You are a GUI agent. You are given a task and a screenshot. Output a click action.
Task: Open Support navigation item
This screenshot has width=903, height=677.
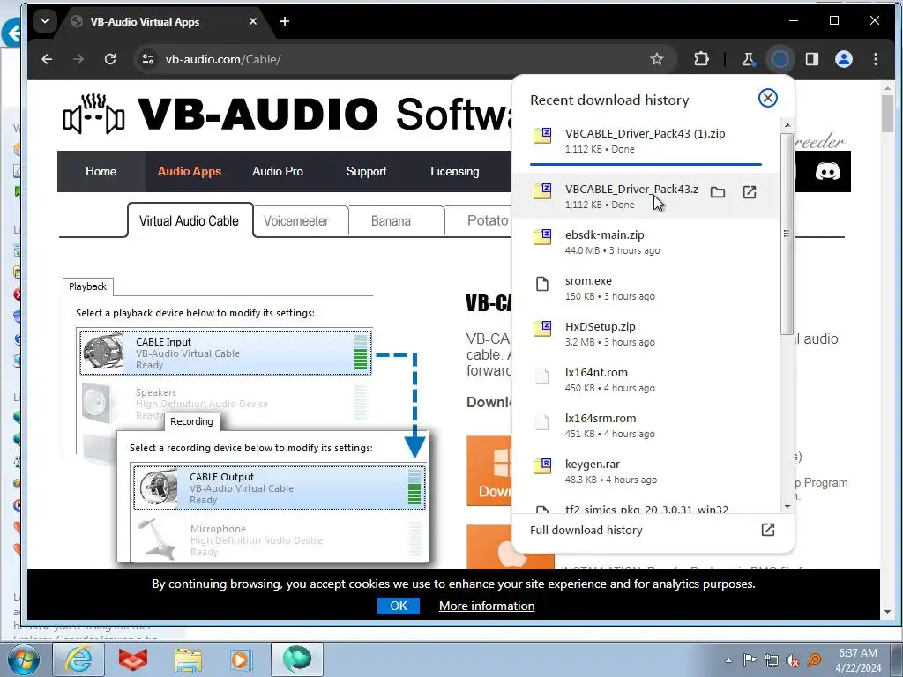tap(366, 172)
